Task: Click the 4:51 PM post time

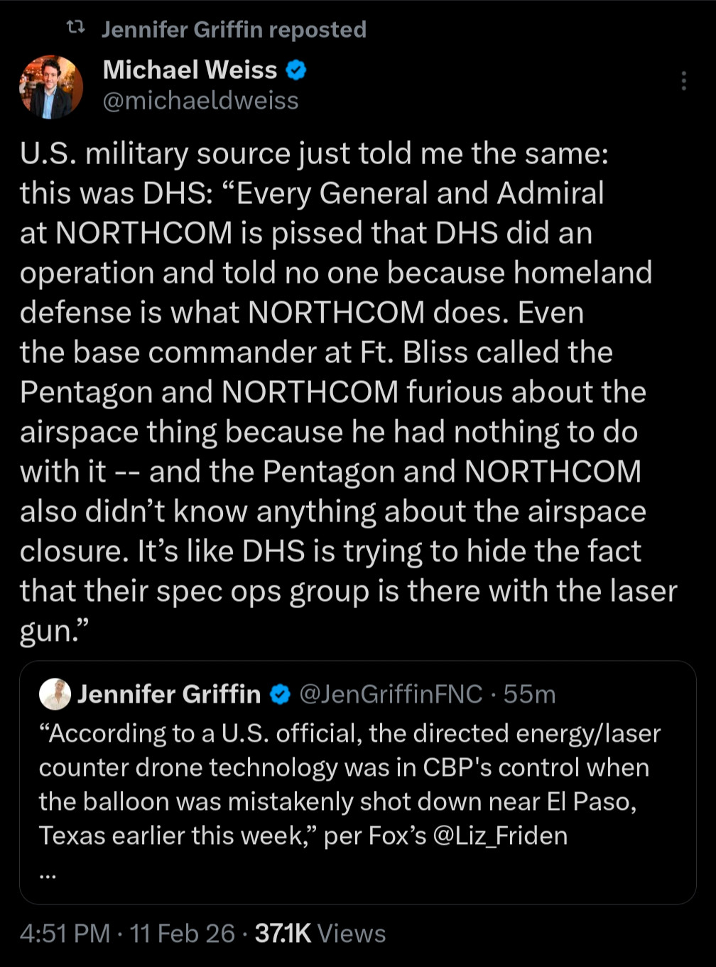Action: click(65, 934)
